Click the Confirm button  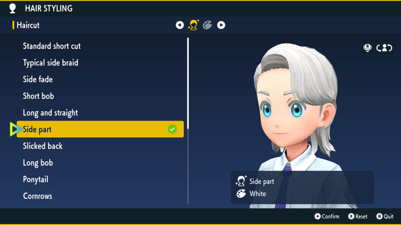tap(327, 217)
